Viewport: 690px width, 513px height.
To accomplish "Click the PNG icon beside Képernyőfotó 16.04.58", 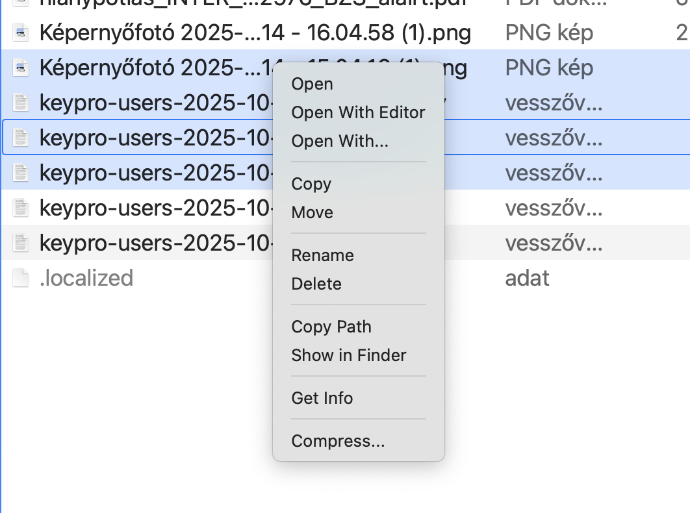I will click(20, 32).
